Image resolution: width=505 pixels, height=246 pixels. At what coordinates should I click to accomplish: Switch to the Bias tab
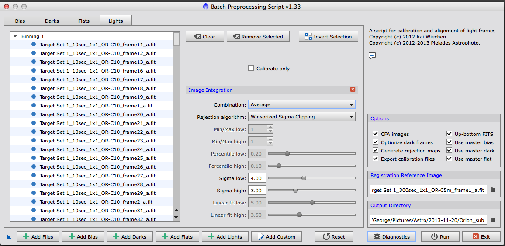point(20,21)
